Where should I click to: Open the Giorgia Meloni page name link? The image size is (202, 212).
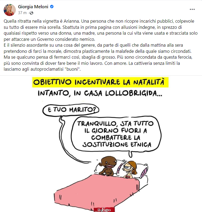pos(33,7)
